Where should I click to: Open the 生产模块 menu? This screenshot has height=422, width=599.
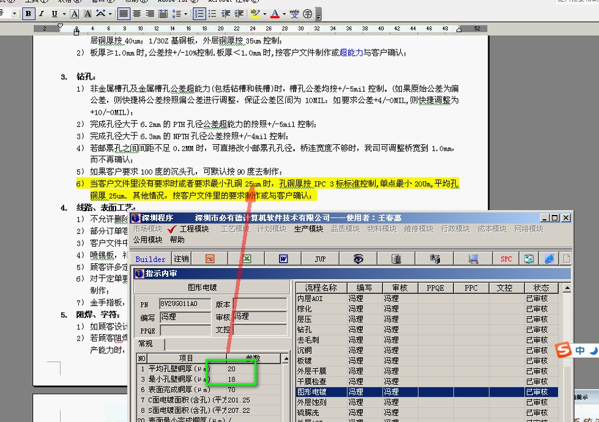tap(308, 229)
